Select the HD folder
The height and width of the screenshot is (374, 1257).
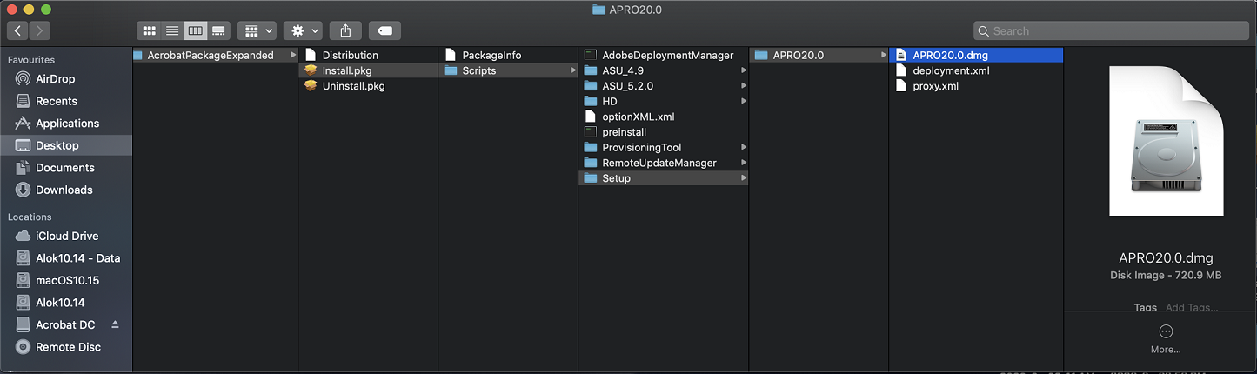(x=664, y=101)
